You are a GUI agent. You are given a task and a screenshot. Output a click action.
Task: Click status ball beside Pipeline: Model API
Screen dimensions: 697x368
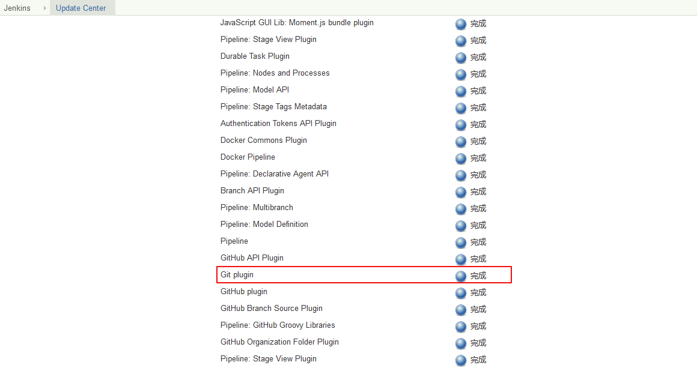tap(461, 91)
